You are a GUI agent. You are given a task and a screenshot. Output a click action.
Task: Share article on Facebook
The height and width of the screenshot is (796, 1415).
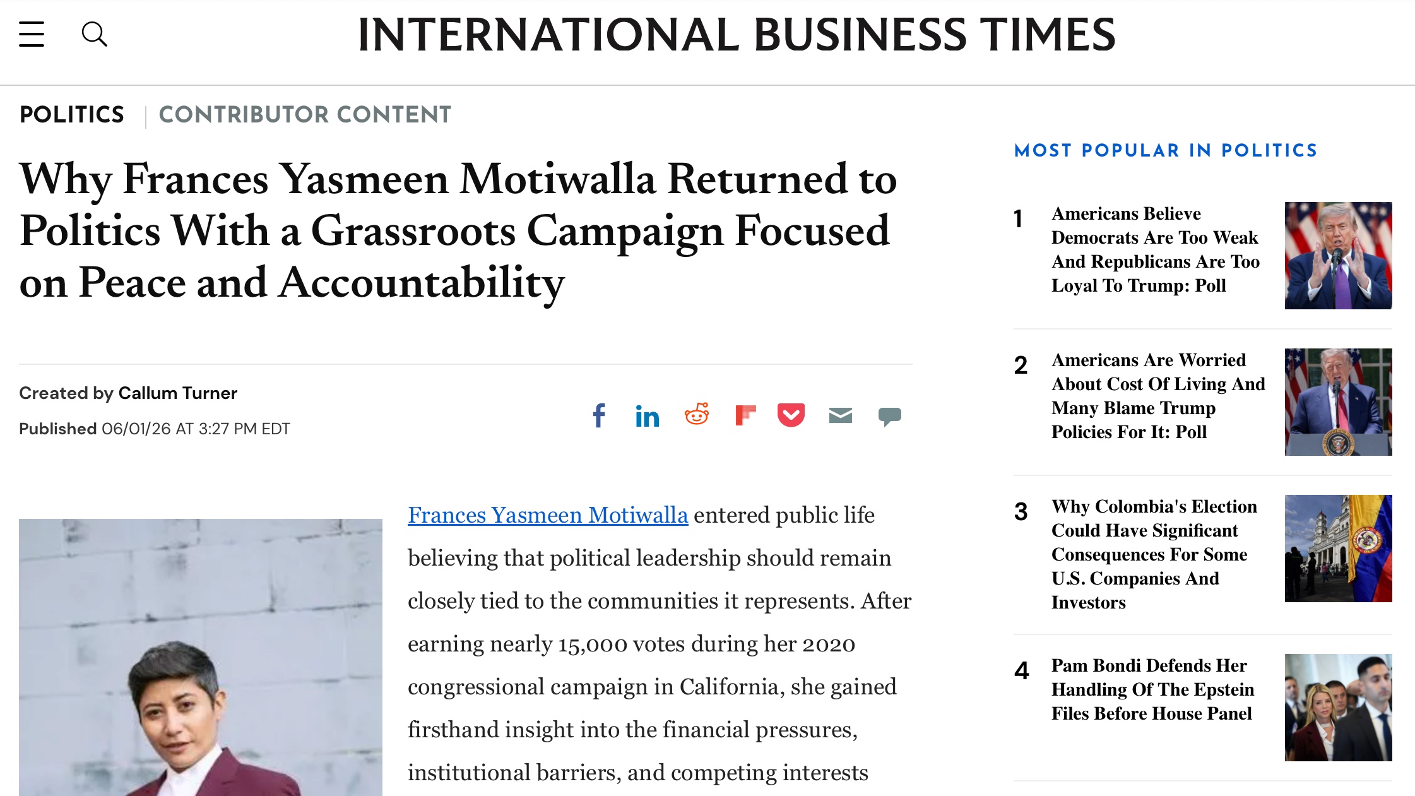(599, 415)
